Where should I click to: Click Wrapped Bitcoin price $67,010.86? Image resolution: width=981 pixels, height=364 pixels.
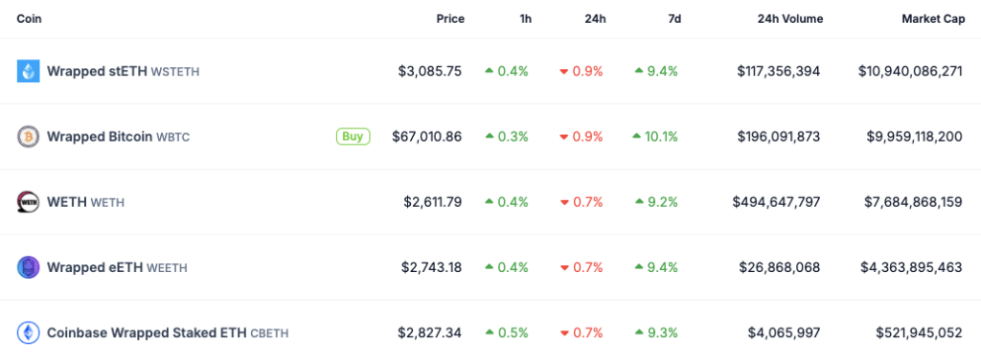coord(426,136)
